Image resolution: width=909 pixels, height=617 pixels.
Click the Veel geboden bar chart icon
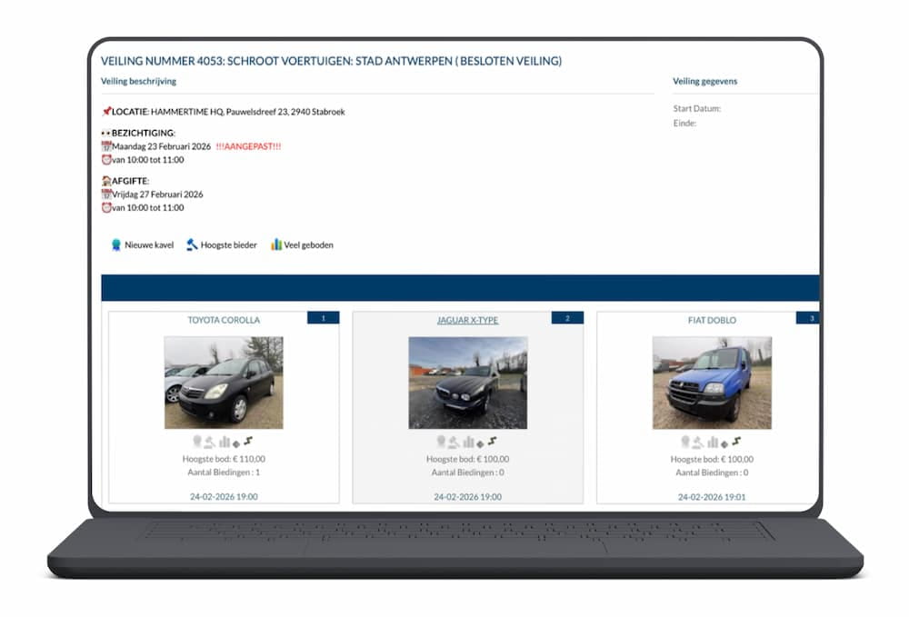pyautogui.click(x=276, y=245)
